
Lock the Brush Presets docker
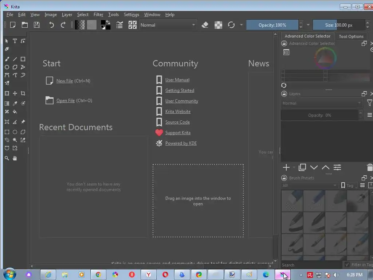pos(284,178)
